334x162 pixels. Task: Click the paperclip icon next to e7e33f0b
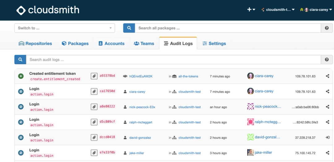pos(94,153)
